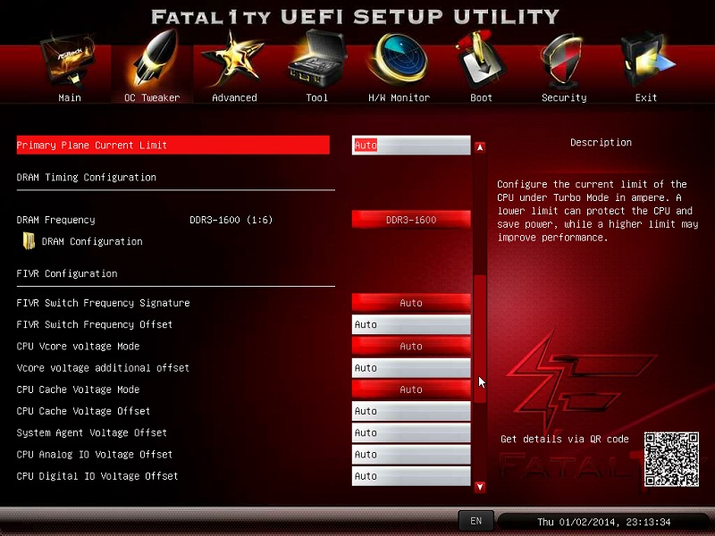Image resolution: width=715 pixels, height=536 pixels.
Task: Open the H/W Monitor radar icon
Action: (x=399, y=61)
